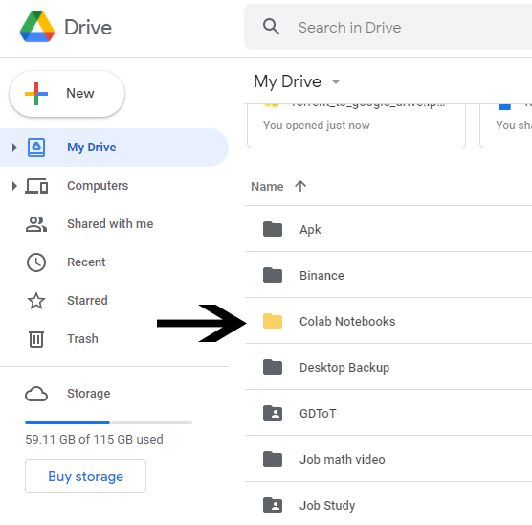Image resolution: width=532 pixels, height=525 pixels.
Task: Open the Storage section
Action: pos(89,393)
